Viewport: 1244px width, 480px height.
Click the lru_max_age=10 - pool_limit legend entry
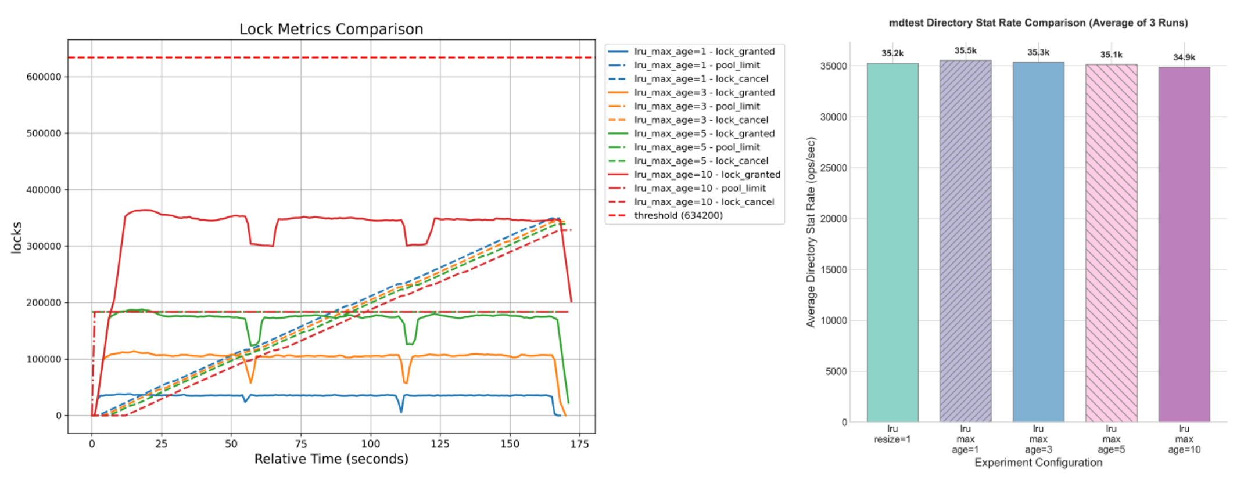(700, 188)
